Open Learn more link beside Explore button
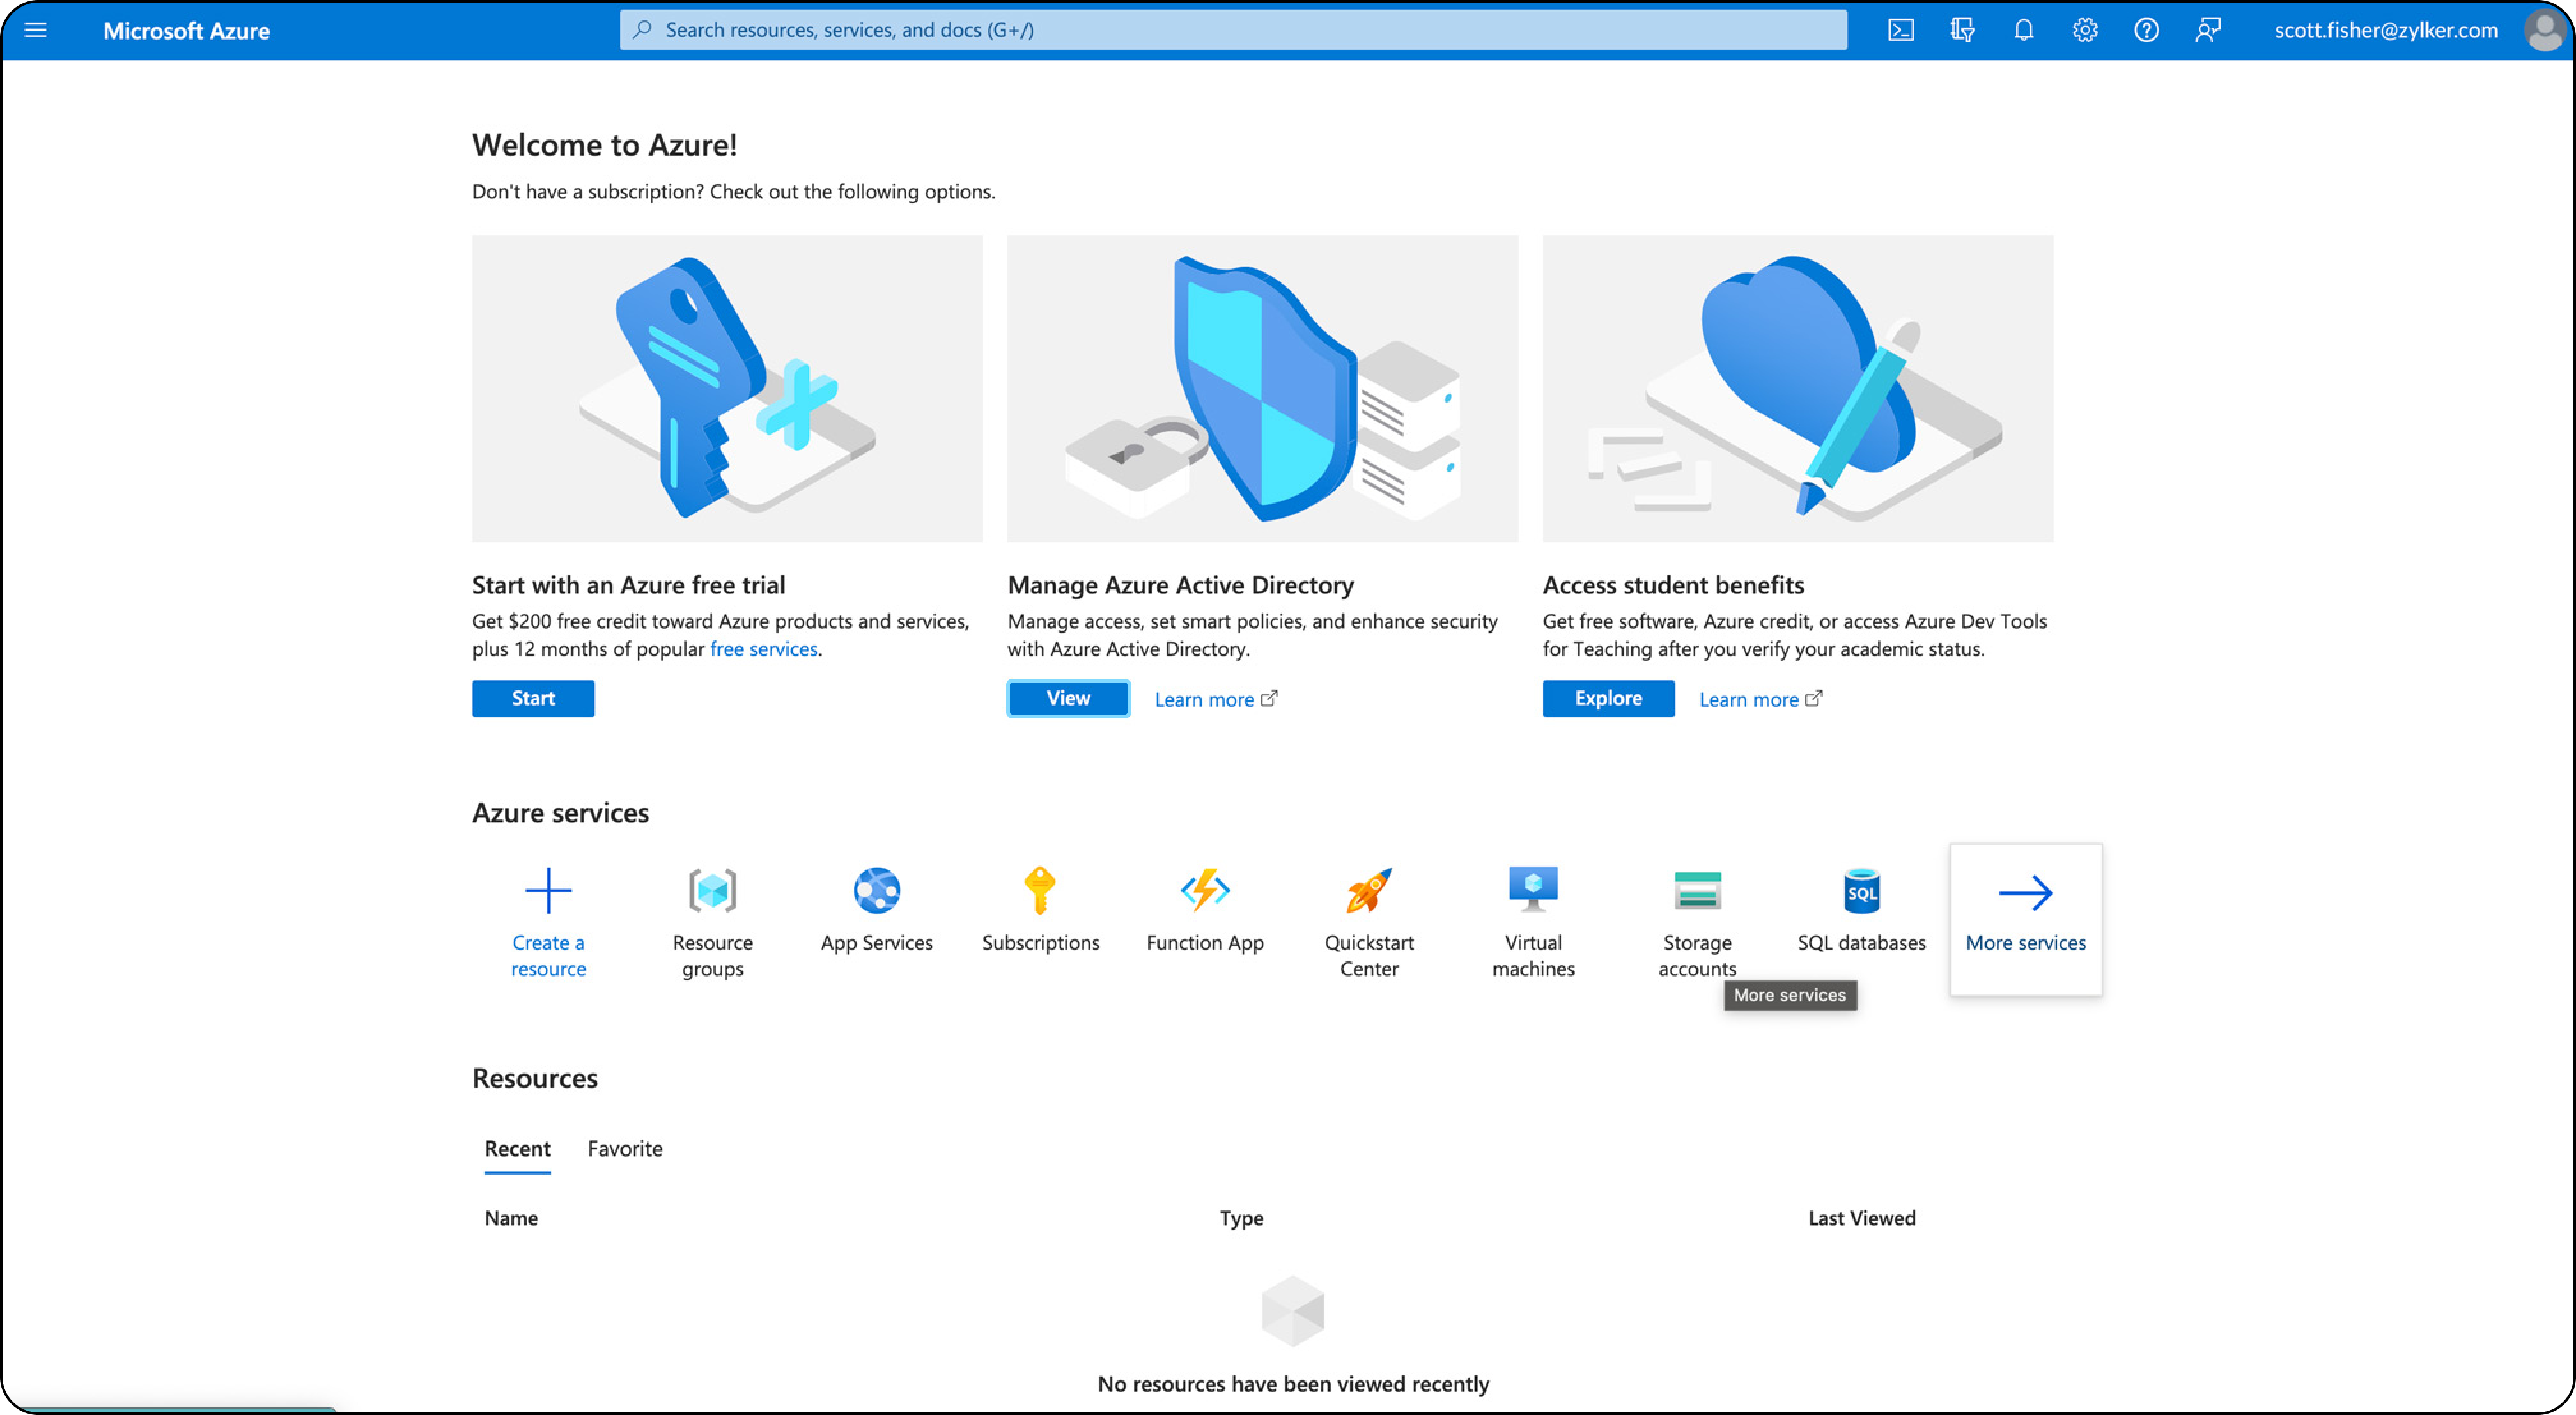The height and width of the screenshot is (1415, 2576). coord(1760,699)
